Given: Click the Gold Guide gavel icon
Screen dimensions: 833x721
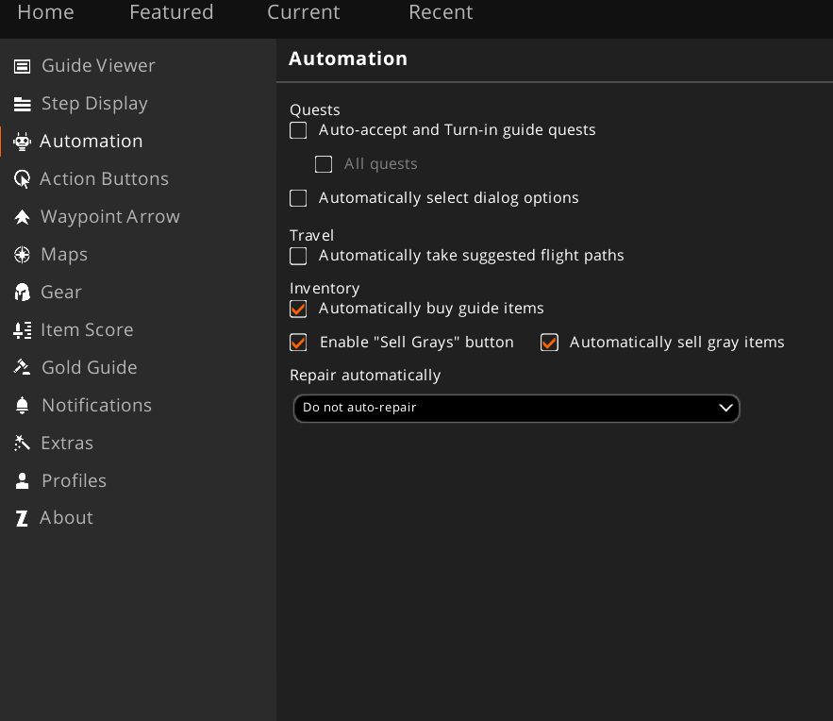Looking at the screenshot, I should 22,367.
